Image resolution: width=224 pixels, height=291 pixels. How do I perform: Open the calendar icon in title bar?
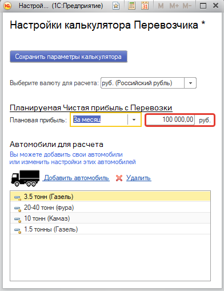145,6
